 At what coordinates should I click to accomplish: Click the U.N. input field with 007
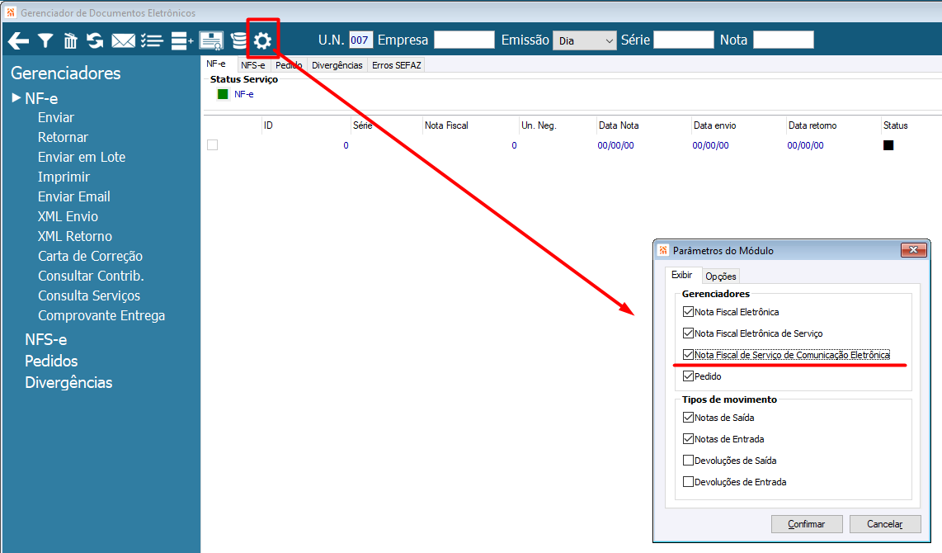pos(360,40)
